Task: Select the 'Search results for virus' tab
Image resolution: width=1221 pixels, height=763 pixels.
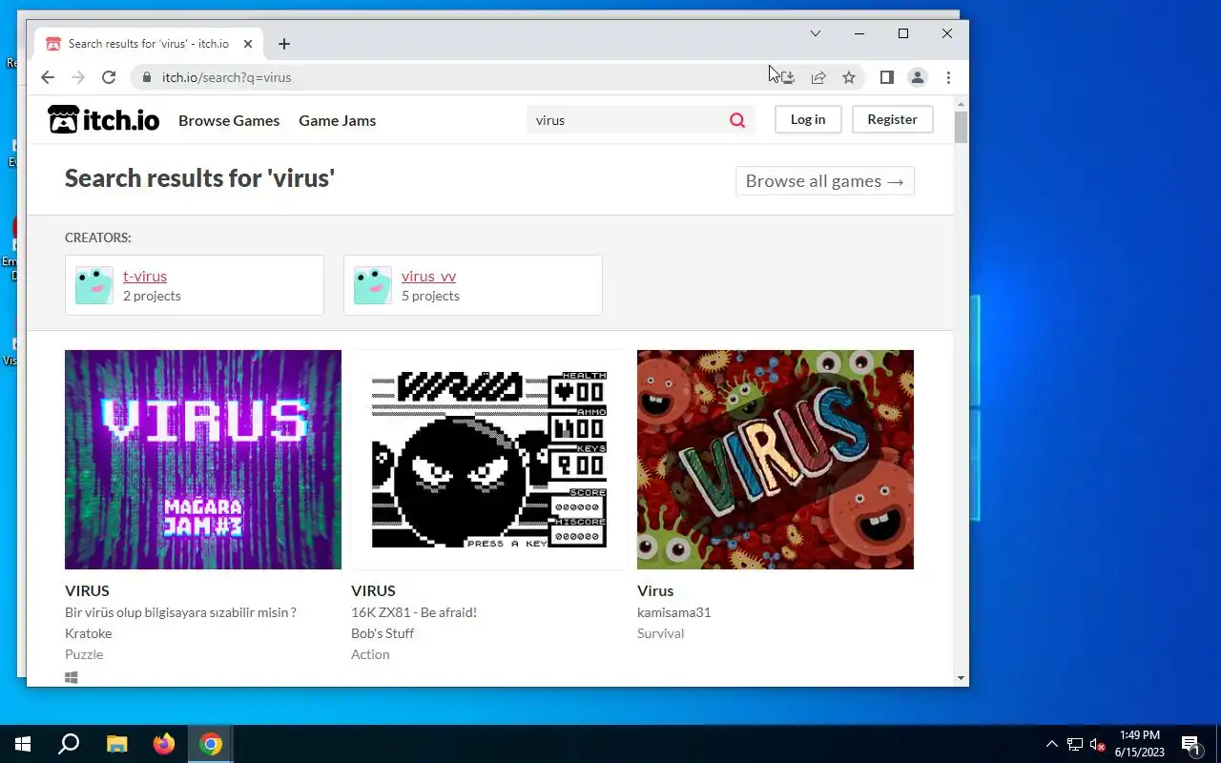Action: tap(149, 44)
